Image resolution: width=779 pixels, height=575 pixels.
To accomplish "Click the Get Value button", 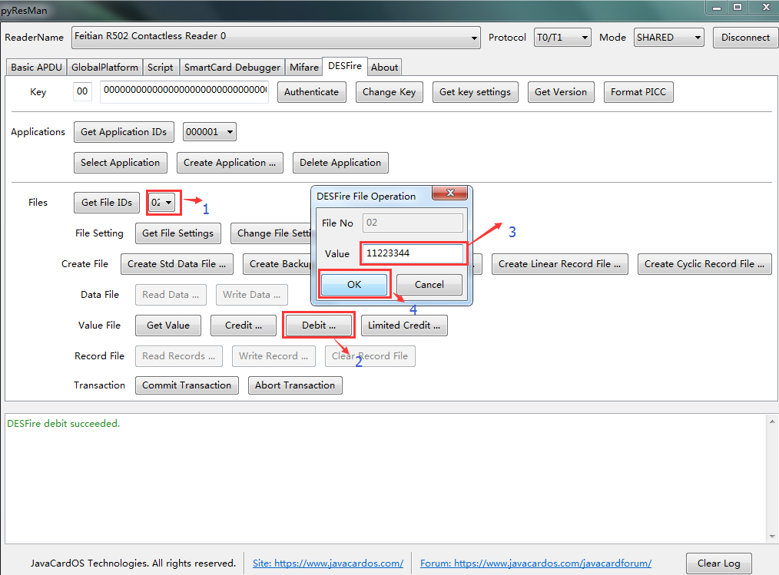I will 168,326.
